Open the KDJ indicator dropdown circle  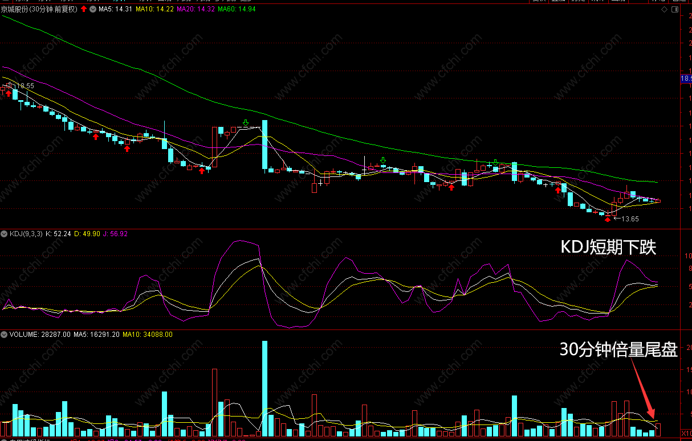point(4,233)
